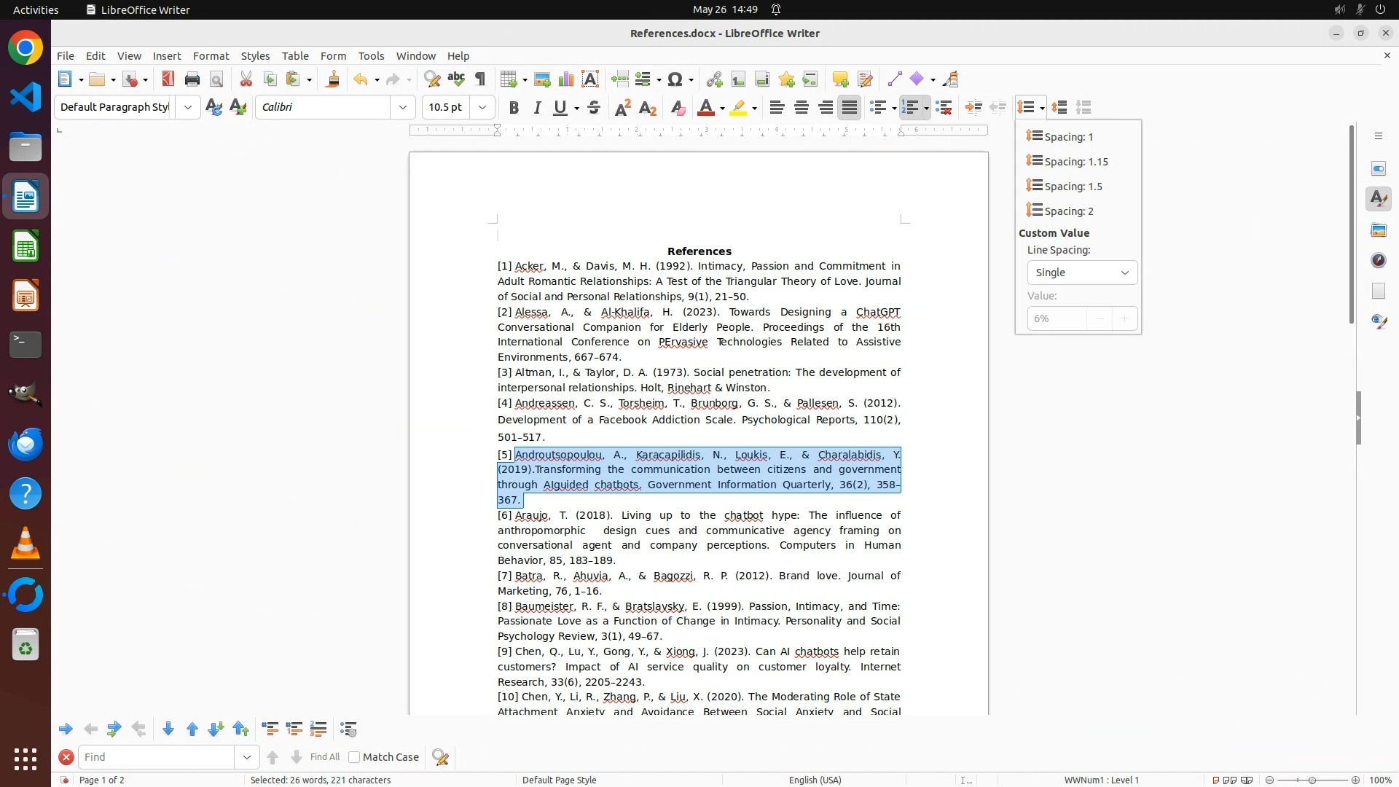Click the Center Horizontally alignment icon
1399x787 pixels.
[802, 108]
